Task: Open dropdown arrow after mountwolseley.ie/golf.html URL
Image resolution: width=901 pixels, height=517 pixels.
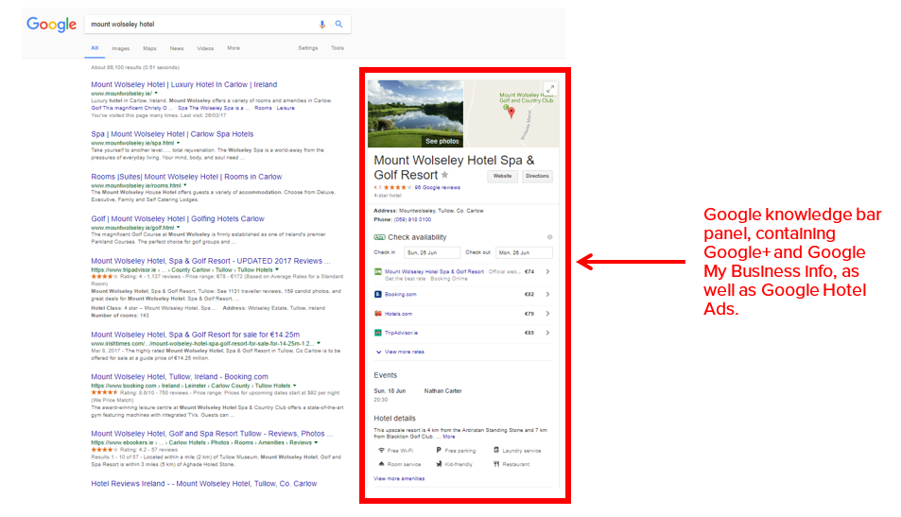Action: tap(178, 228)
